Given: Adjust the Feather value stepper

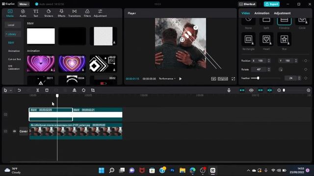Looking at the screenshot, I should point(299,78).
